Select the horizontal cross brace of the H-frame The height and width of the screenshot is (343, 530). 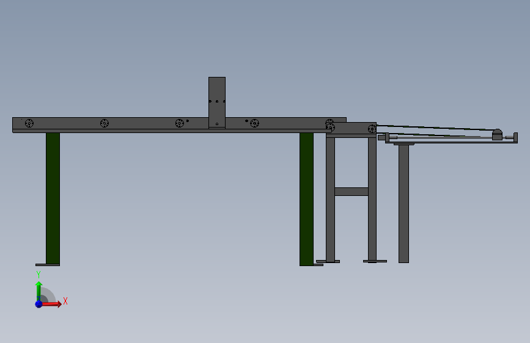pyautogui.click(x=351, y=192)
